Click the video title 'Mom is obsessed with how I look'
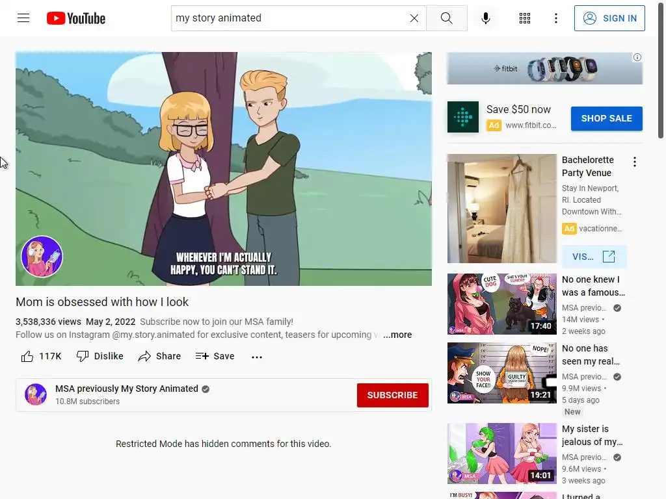The width and height of the screenshot is (666, 499). pos(102,302)
